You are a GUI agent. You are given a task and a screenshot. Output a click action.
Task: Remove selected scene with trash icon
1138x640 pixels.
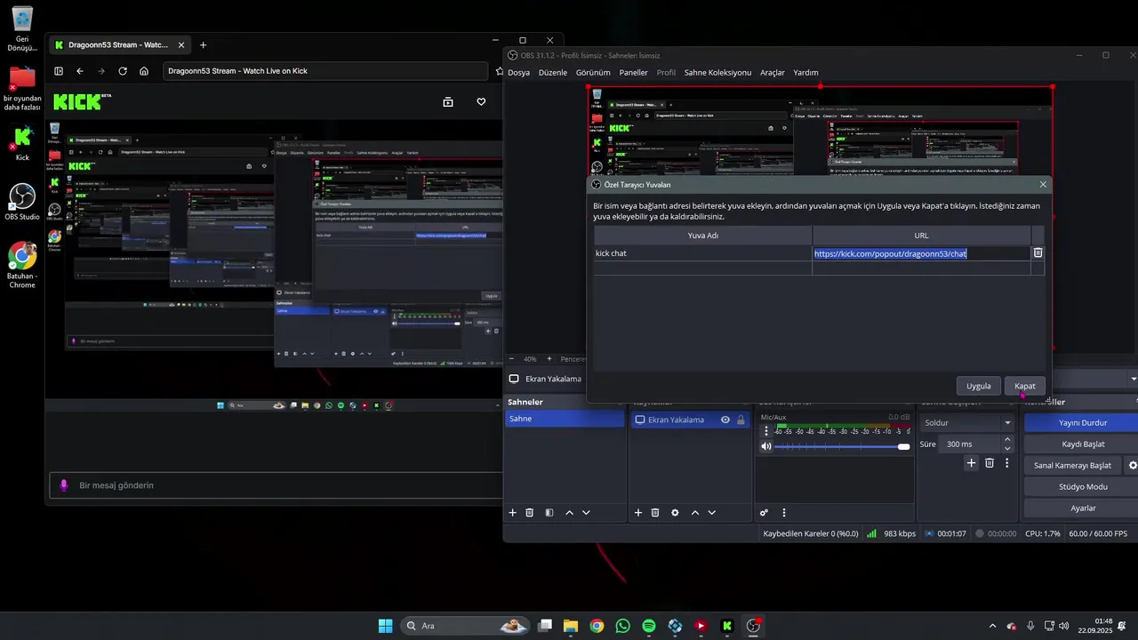pos(530,513)
